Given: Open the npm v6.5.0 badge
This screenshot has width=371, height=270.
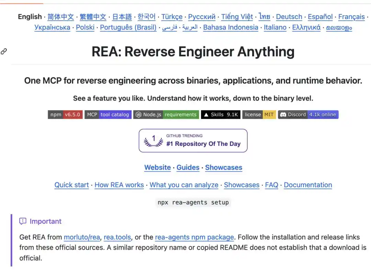Looking at the screenshot, I should tap(65, 115).
